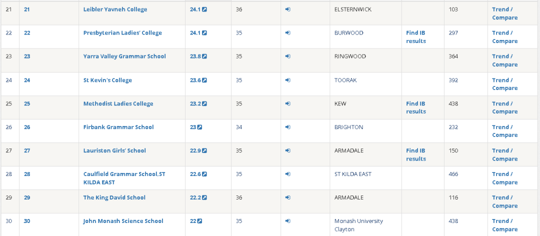Click the 24.1 score link for Leibler Yavneh College
Viewport: 540px width, 236px height.
click(195, 9)
